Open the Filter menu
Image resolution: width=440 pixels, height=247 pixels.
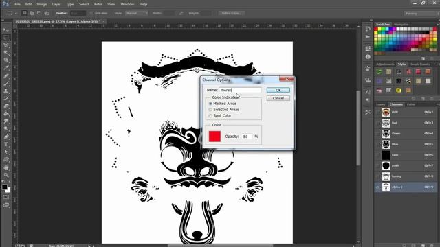click(98, 5)
